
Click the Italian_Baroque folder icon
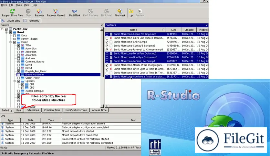click(23, 91)
